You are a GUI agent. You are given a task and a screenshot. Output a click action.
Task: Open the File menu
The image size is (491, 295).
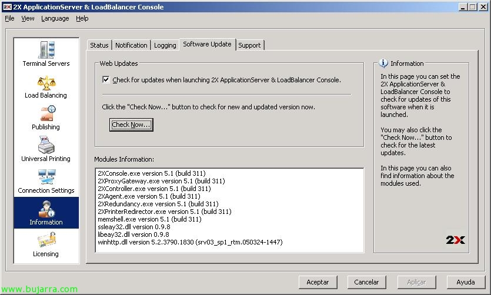coord(9,18)
